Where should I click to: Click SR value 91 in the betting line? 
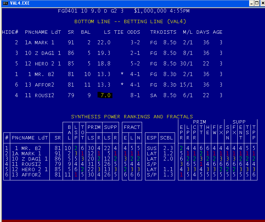click(71, 43)
